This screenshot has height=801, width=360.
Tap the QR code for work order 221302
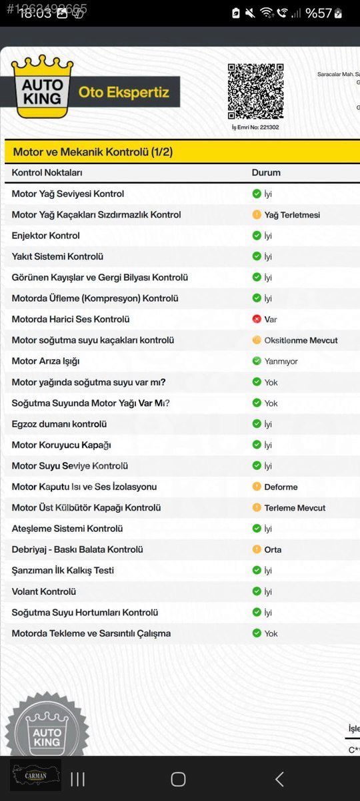(255, 91)
